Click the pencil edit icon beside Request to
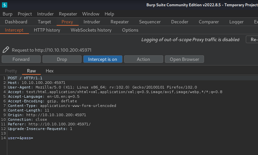 tap(6, 50)
